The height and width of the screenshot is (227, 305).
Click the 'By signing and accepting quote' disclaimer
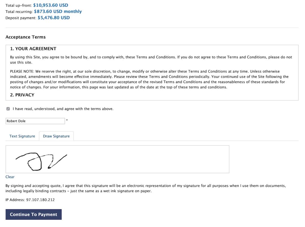click(x=146, y=188)
